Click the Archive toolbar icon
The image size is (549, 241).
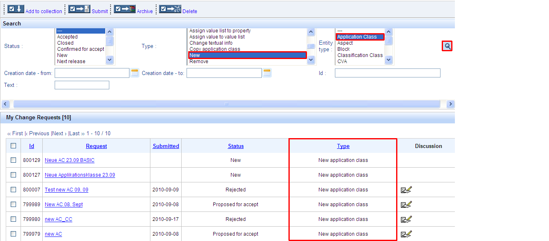click(125, 9)
